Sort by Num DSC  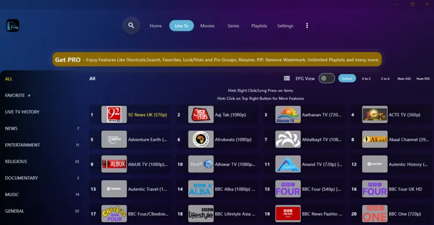[x=423, y=79]
